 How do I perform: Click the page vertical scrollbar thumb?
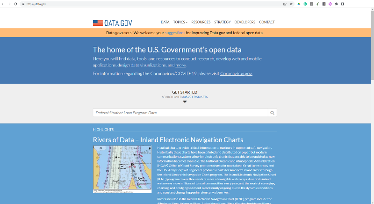(372, 45)
